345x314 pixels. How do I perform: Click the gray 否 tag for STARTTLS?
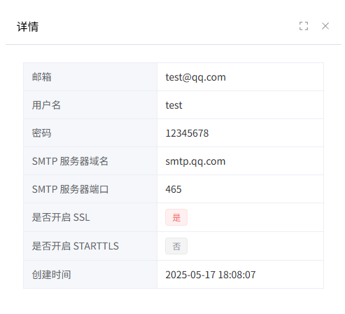[176, 246]
